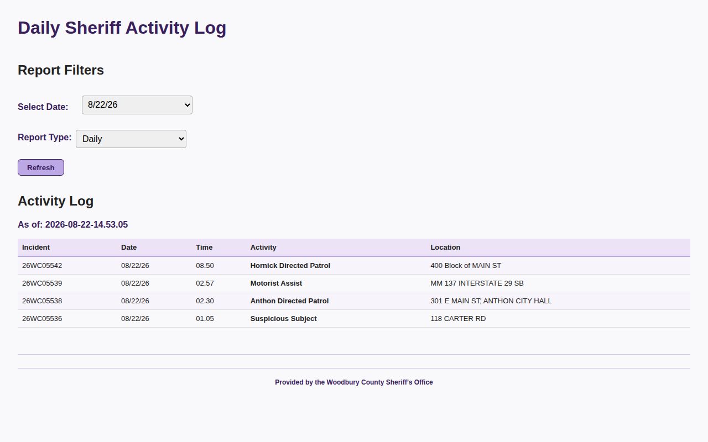
Task: Click the Incident column header
Action: [36, 248]
